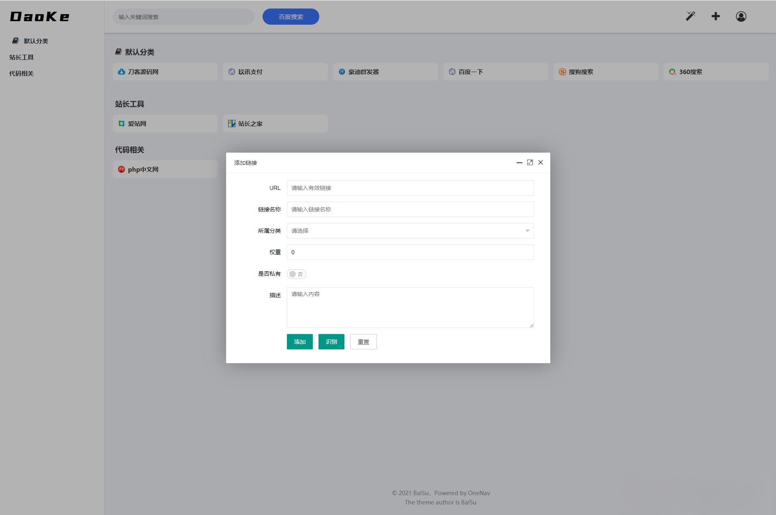776x515 pixels.
Task: Click the php中文网 red icon
Action: [121, 169]
